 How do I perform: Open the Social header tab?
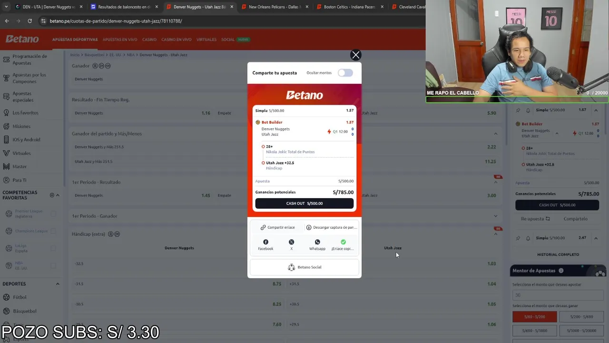[228, 40]
